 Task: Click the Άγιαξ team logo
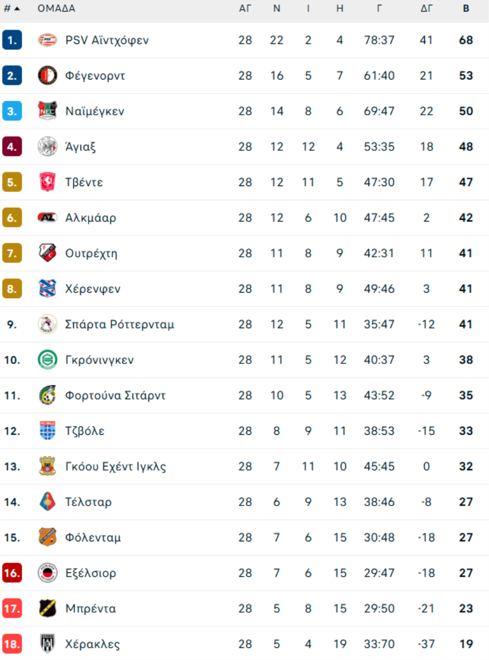coord(47,147)
